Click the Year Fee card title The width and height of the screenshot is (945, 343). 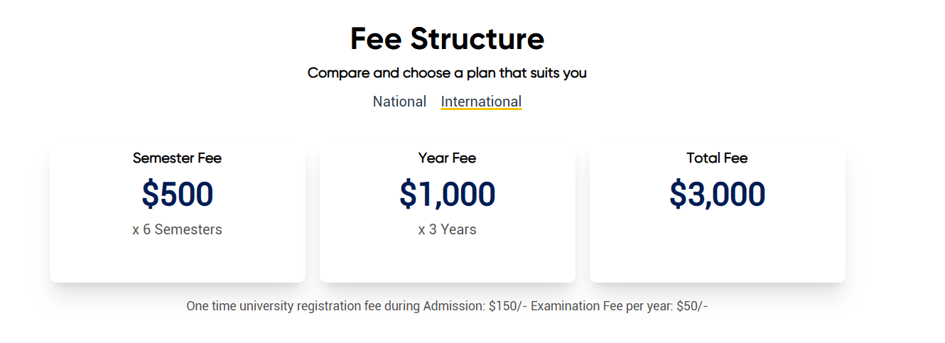pyautogui.click(x=447, y=158)
